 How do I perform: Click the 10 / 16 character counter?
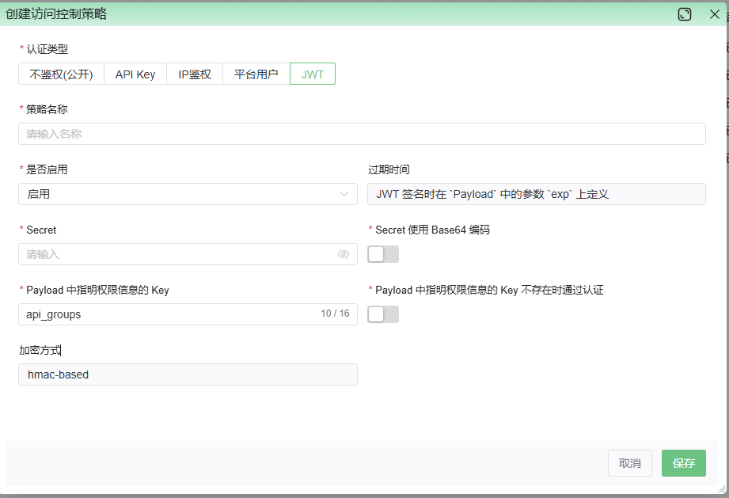(335, 314)
